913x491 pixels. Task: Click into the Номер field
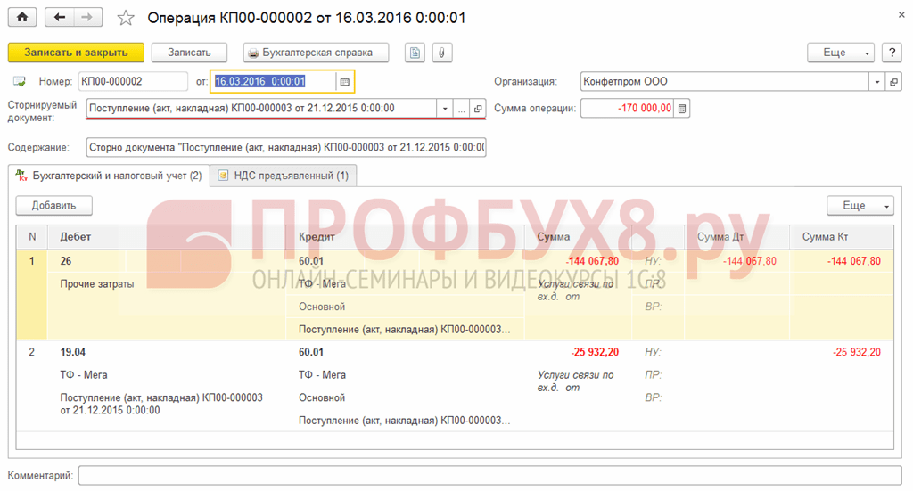(134, 81)
